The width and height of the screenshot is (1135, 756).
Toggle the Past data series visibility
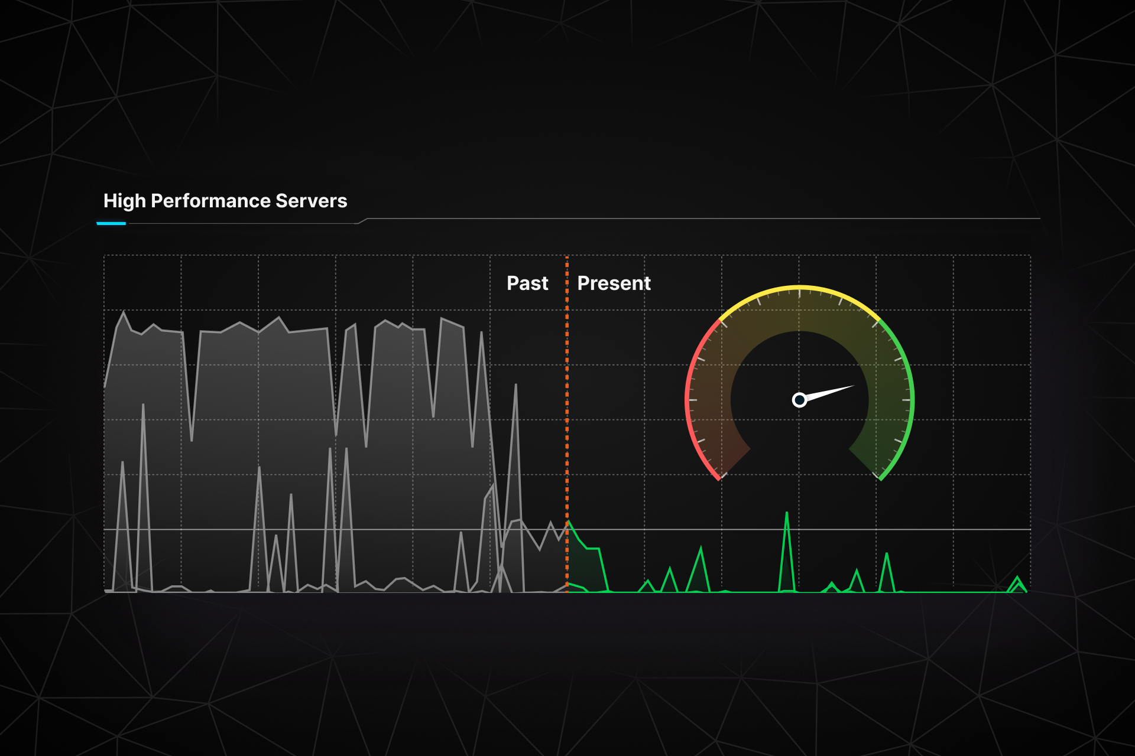528,283
